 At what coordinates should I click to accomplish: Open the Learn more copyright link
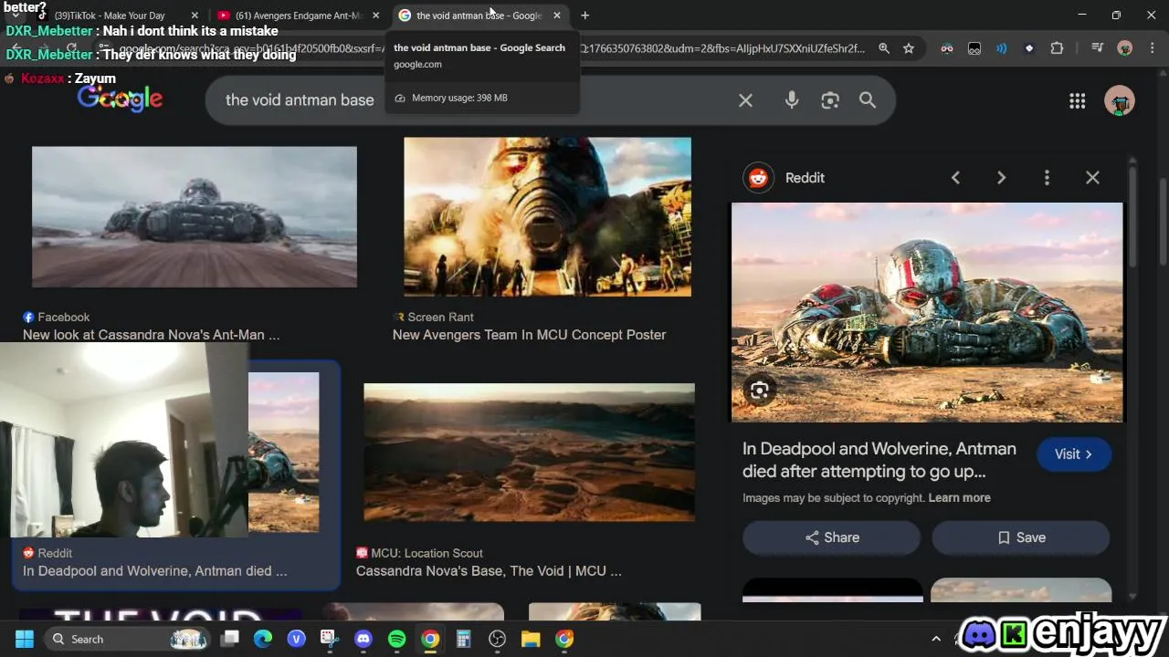959,498
